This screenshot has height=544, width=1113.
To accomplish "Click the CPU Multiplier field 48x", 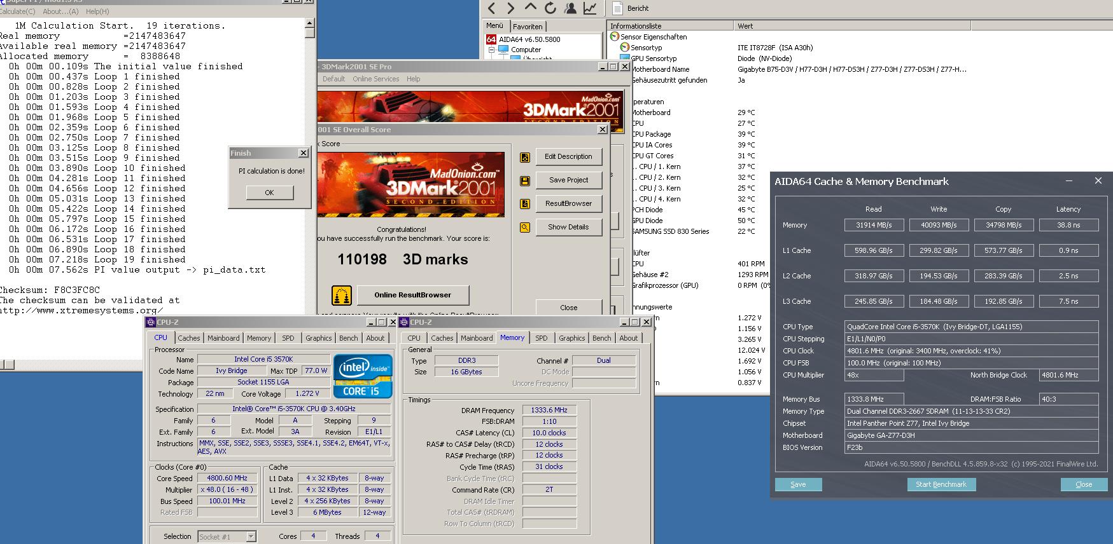I will (x=874, y=375).
